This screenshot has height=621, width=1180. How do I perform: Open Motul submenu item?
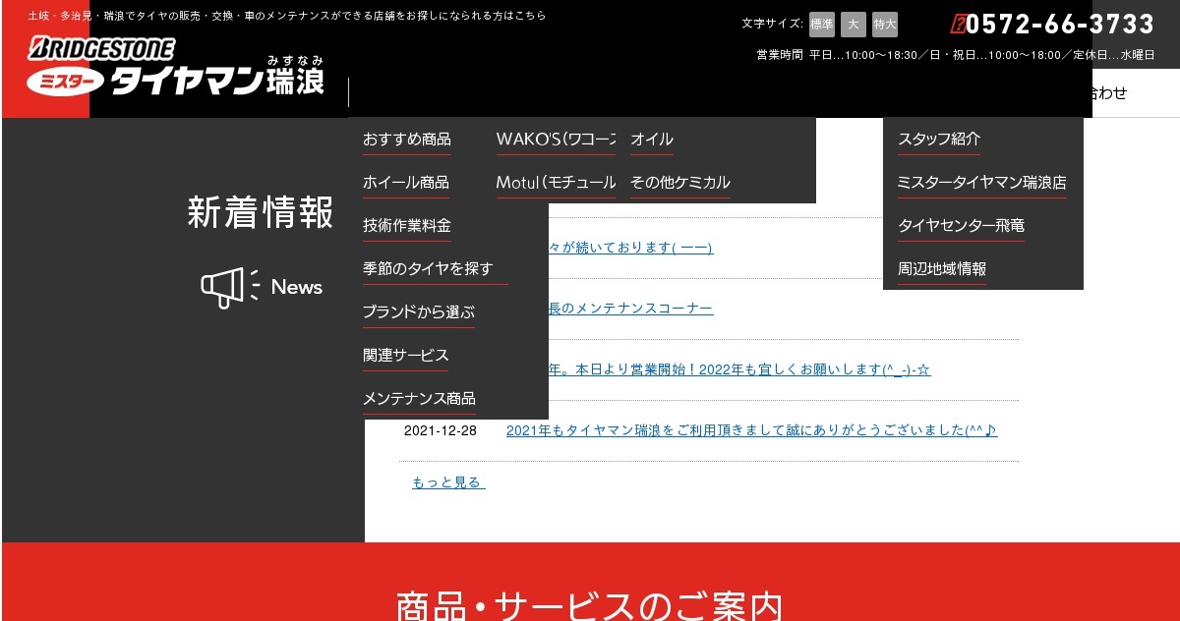tap(556, 183)
